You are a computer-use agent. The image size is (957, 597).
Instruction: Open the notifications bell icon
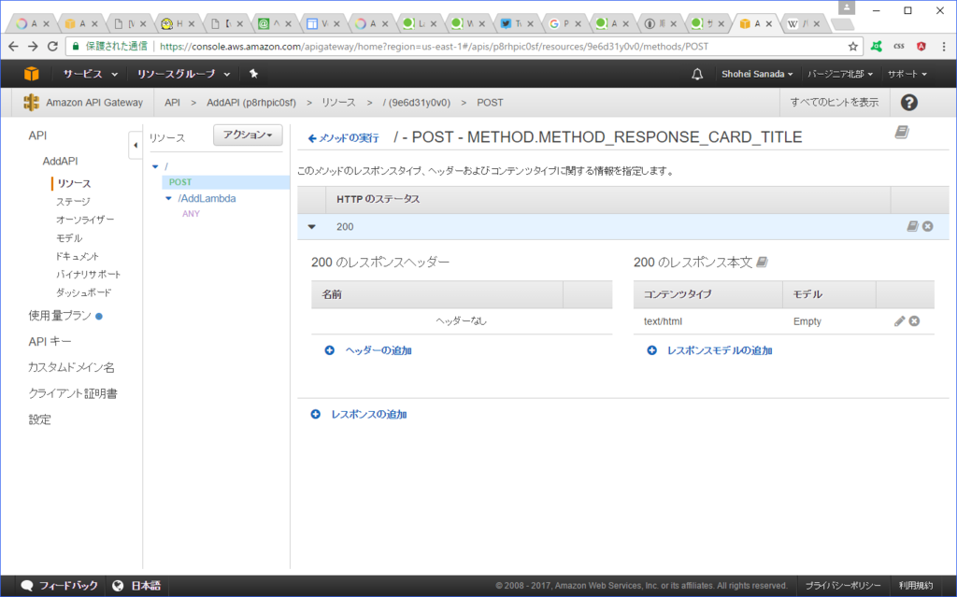pyautogui.click(x=697, y=74)
